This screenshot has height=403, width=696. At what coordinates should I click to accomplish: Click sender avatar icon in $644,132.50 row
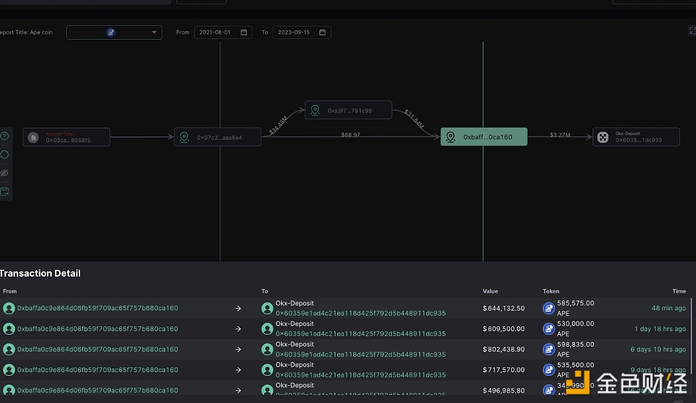click(9, 308)
